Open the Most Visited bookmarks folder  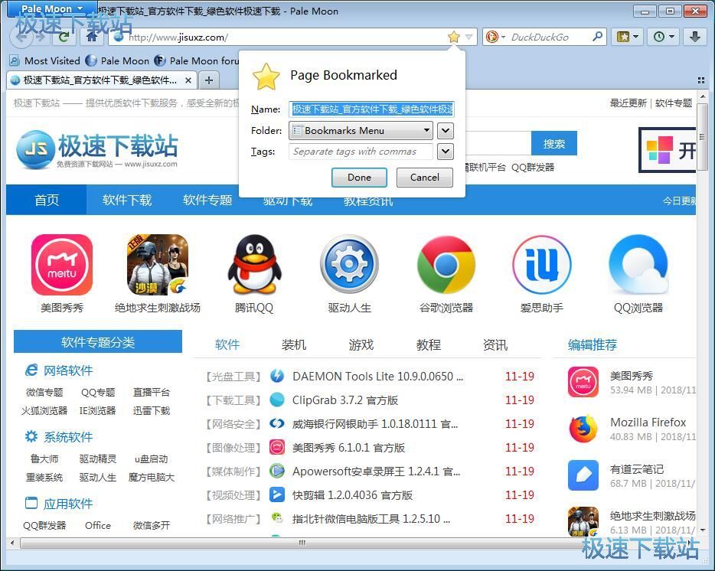44,60
